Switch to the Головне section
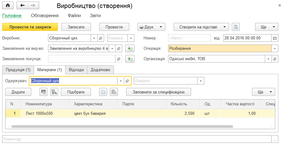282x145 pixels. (12, 16)
